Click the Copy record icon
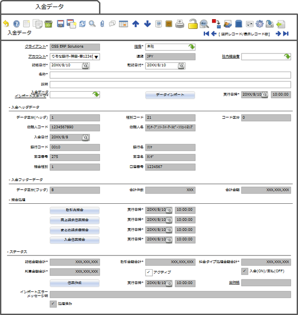The image size is (298, 315). 37,24
